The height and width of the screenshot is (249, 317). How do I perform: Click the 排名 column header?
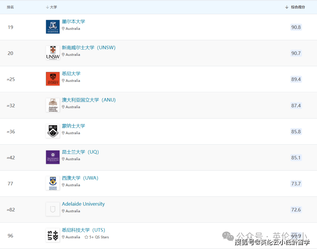(x=10, y=7)
